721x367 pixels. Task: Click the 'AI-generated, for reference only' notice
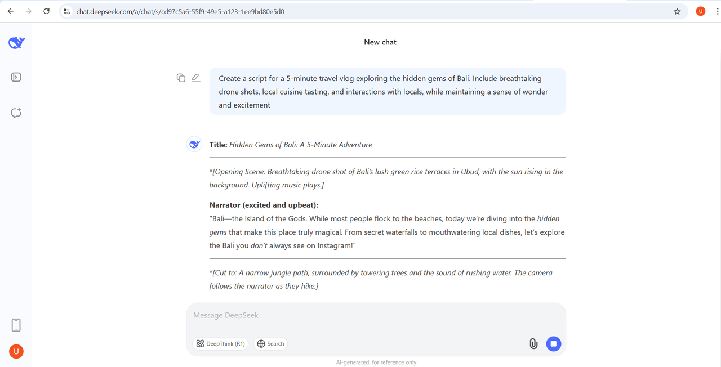pyautogui.click(x=376, y=362)
